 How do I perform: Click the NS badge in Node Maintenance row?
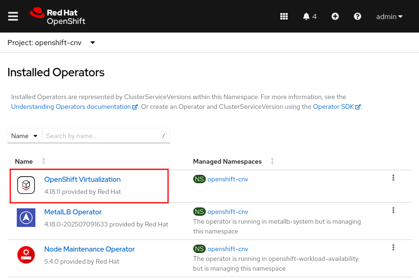199,249
